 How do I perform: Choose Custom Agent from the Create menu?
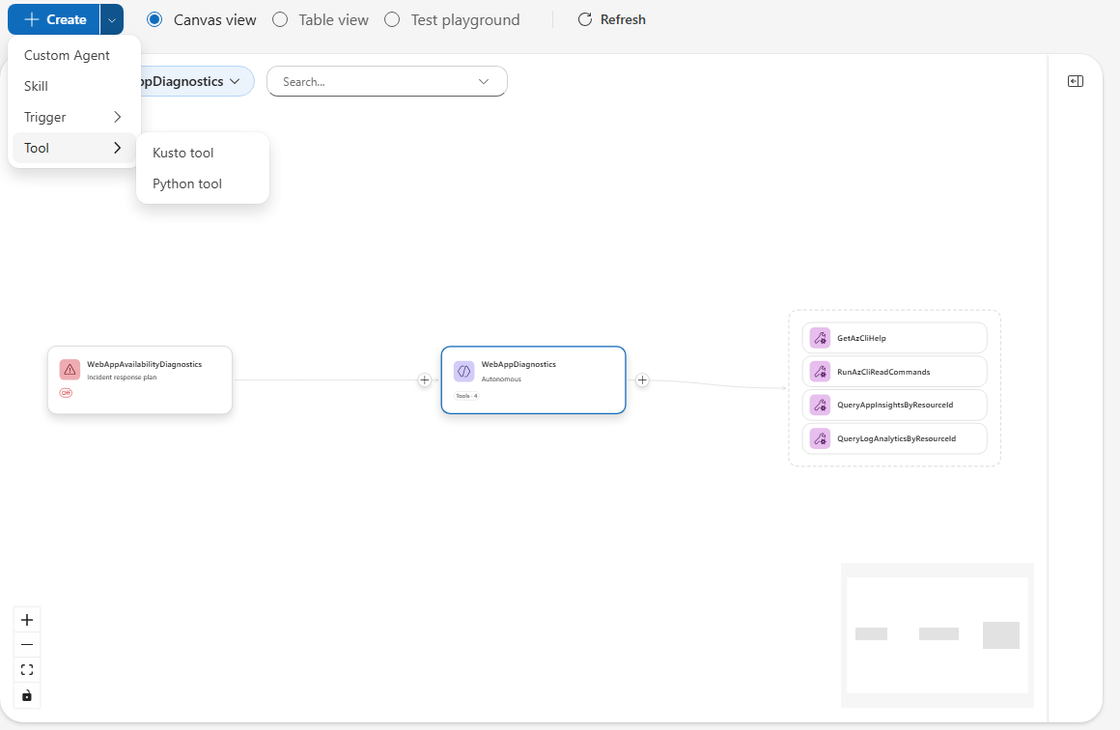74,55
